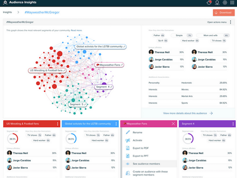Select Interests Martial Arts row
This screenshot has height=178, width=237.
pos(188,96)
